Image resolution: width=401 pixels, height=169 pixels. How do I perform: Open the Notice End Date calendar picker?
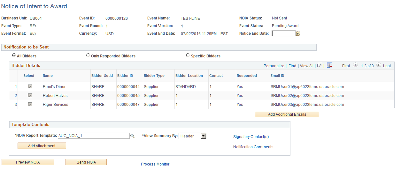298,33
